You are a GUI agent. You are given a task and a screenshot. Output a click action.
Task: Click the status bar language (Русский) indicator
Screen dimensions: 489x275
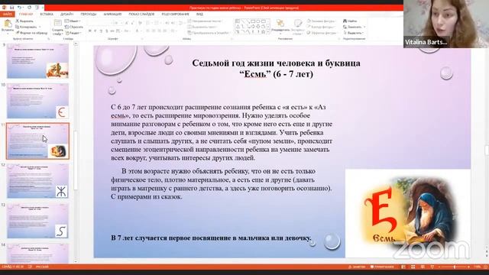point(42,267)
